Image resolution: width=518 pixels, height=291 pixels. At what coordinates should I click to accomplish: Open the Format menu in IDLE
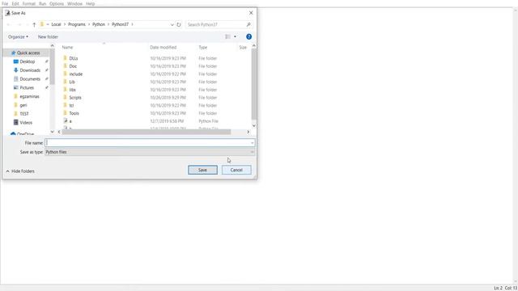(x=29, y=3)
